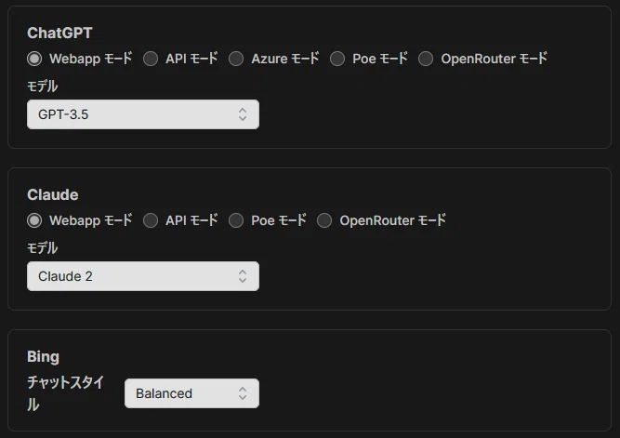The width and height of the screenshot is (620, 438).
Task: Click the ChatGPT section heading
Action: [x=59, y=33]
